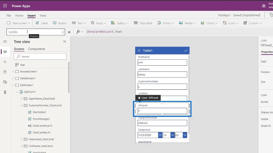Image resolution: width=273 pixels, height=153 pixels.
Task: Open the Forms dropdown
Action: point(166,23)
